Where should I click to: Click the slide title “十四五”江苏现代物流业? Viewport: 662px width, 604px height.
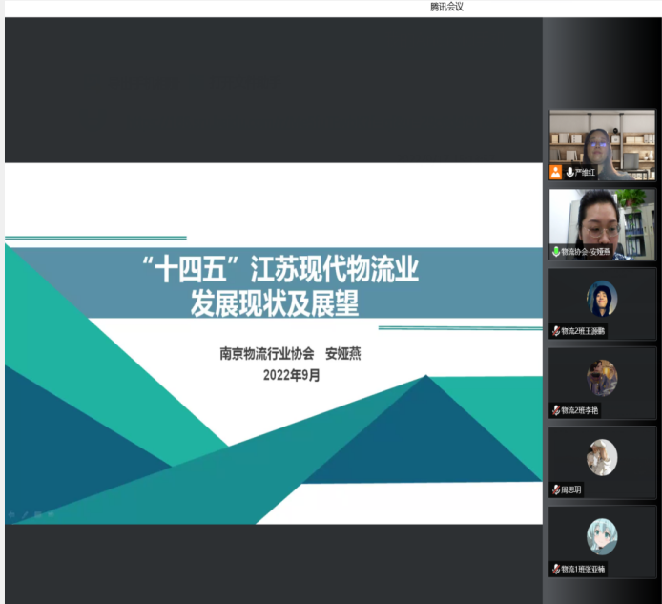tap(286, 271)
